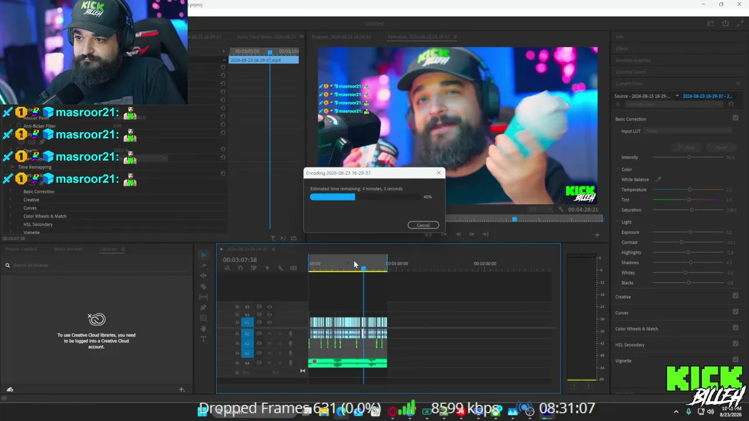749x421 pixels.
Task: Click the Reset button in Basic Correction
Action: point(721,147)
